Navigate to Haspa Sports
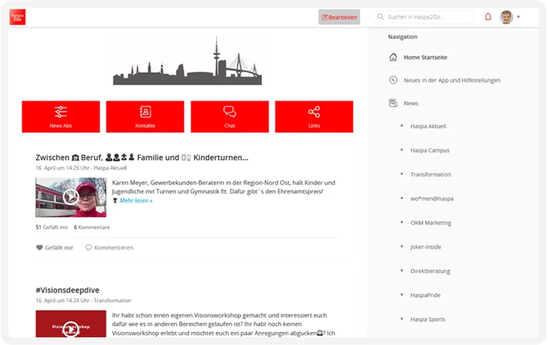Screen dimensions: 549x345 click(427, 320)
